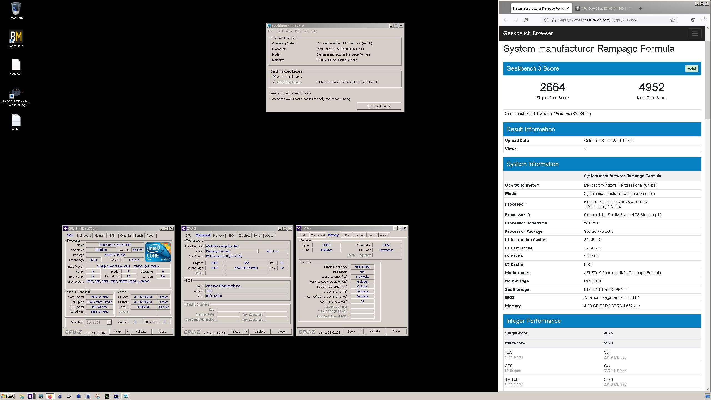The width and height of the screenshot is (711, 400).
Task: Click the show desktop icon in the tray
Action: 707,396
